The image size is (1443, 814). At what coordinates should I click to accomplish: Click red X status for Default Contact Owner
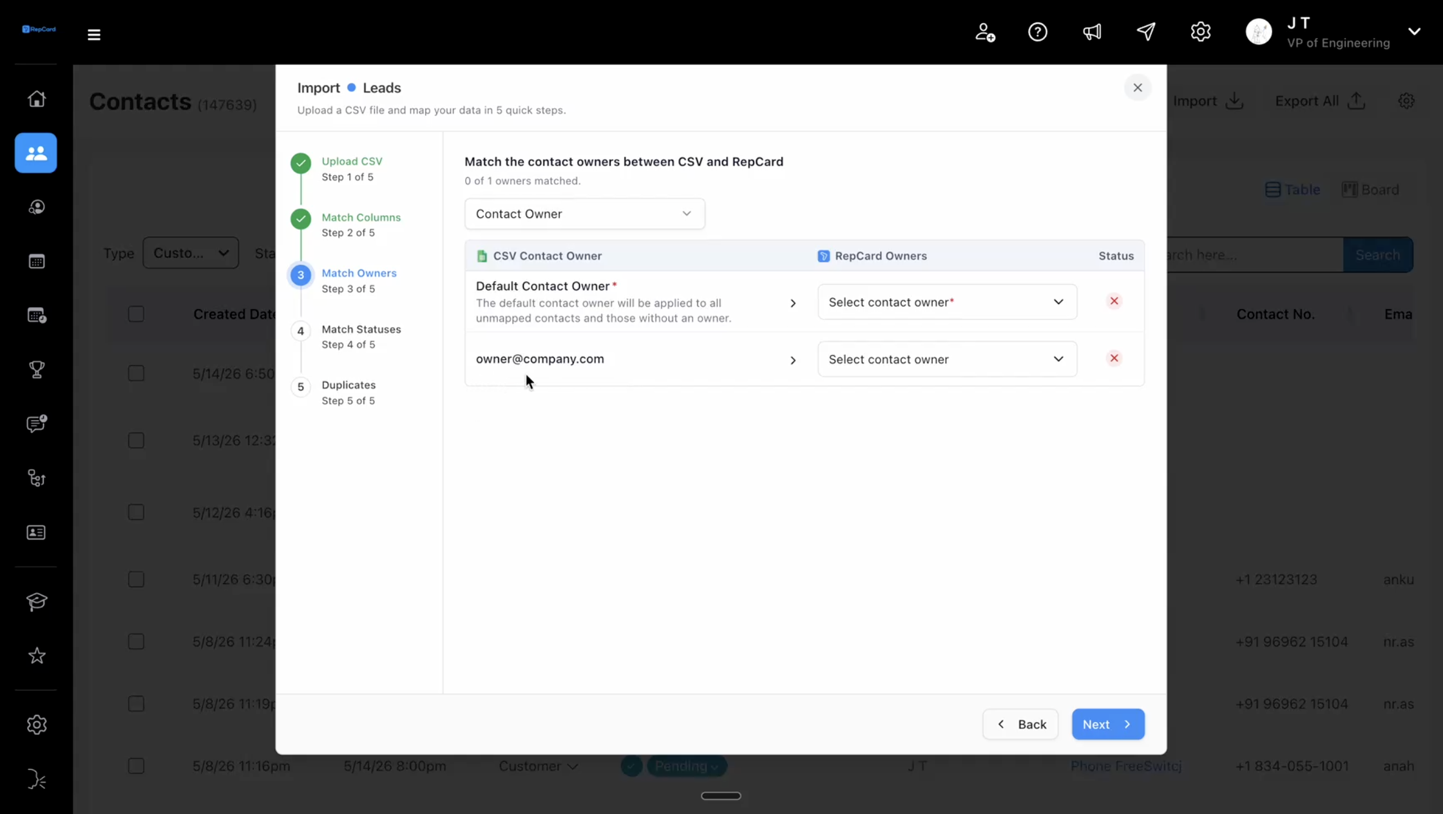[x=1114, y=301]
